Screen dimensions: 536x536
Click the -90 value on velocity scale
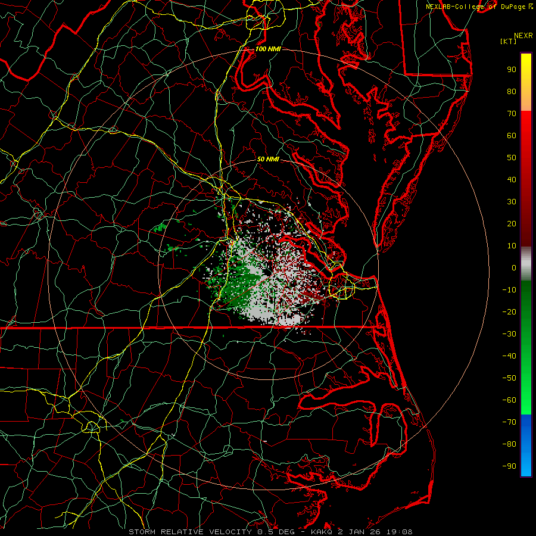click(509, 466)
